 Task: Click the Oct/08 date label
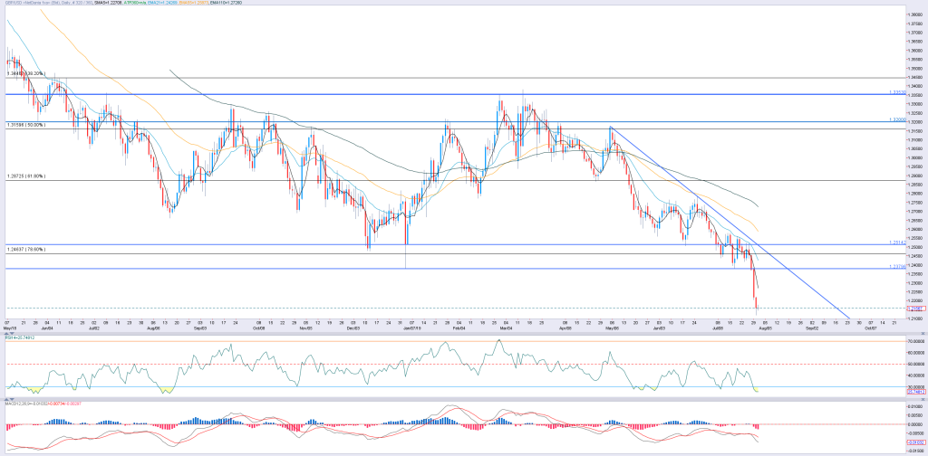point(258,327)
